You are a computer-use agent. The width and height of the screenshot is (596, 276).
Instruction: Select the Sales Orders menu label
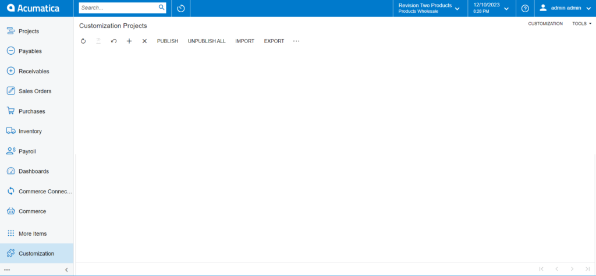35,91
